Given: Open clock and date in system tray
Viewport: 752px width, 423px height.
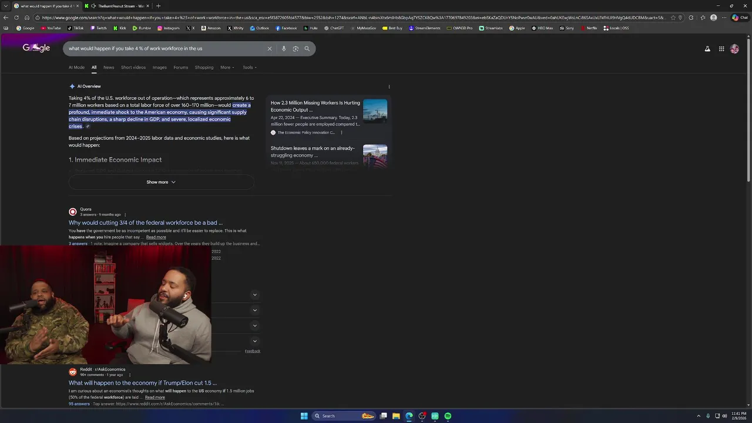Looking at the screenshot, I should [738, 416].
